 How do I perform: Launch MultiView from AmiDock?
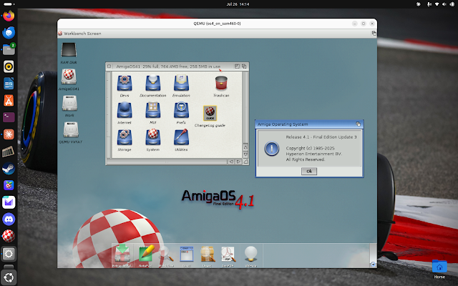point(166,254)
